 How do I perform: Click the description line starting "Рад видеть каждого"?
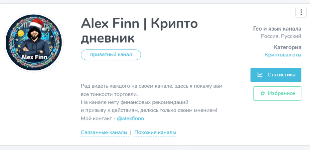(151, 86)
